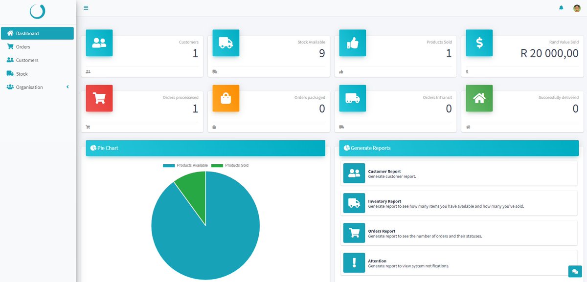Click the 'Products Sold' card label

(x=439, y=43)
